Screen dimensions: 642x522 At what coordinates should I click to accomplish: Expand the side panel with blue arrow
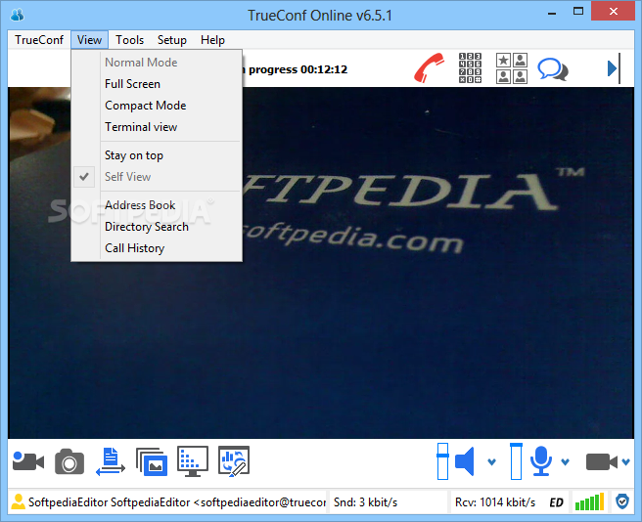pyautogui.click(x=614, y=68)
